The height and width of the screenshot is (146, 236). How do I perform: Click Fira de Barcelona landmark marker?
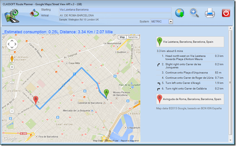coord(37,137)
